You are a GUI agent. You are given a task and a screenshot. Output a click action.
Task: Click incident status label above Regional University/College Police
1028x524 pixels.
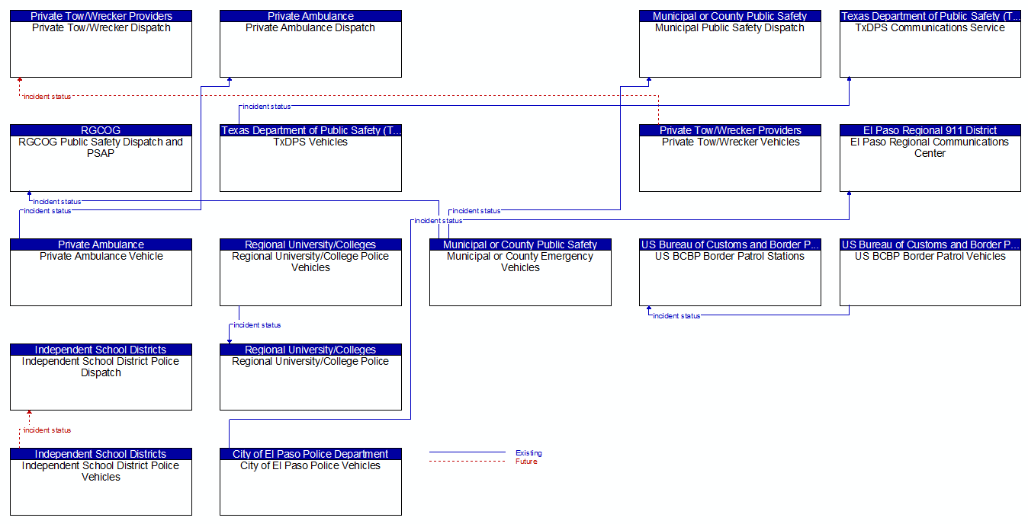click(257, 325)
